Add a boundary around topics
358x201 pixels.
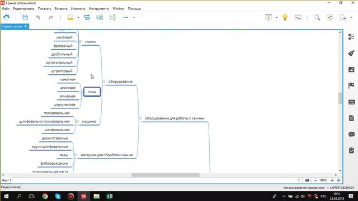tap(100, 17)
